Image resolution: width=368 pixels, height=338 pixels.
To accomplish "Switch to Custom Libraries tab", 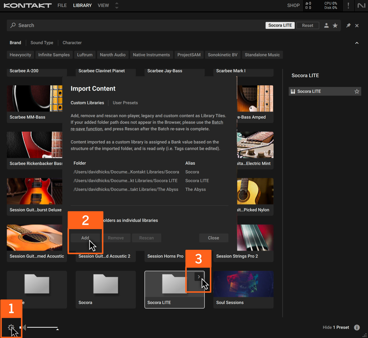I will (x=87, y=103).
